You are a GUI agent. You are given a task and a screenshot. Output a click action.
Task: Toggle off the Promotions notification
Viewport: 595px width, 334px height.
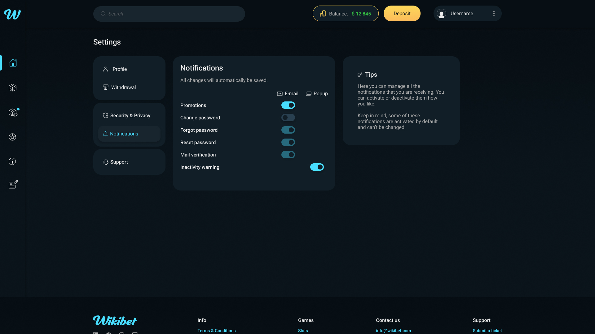288,105
